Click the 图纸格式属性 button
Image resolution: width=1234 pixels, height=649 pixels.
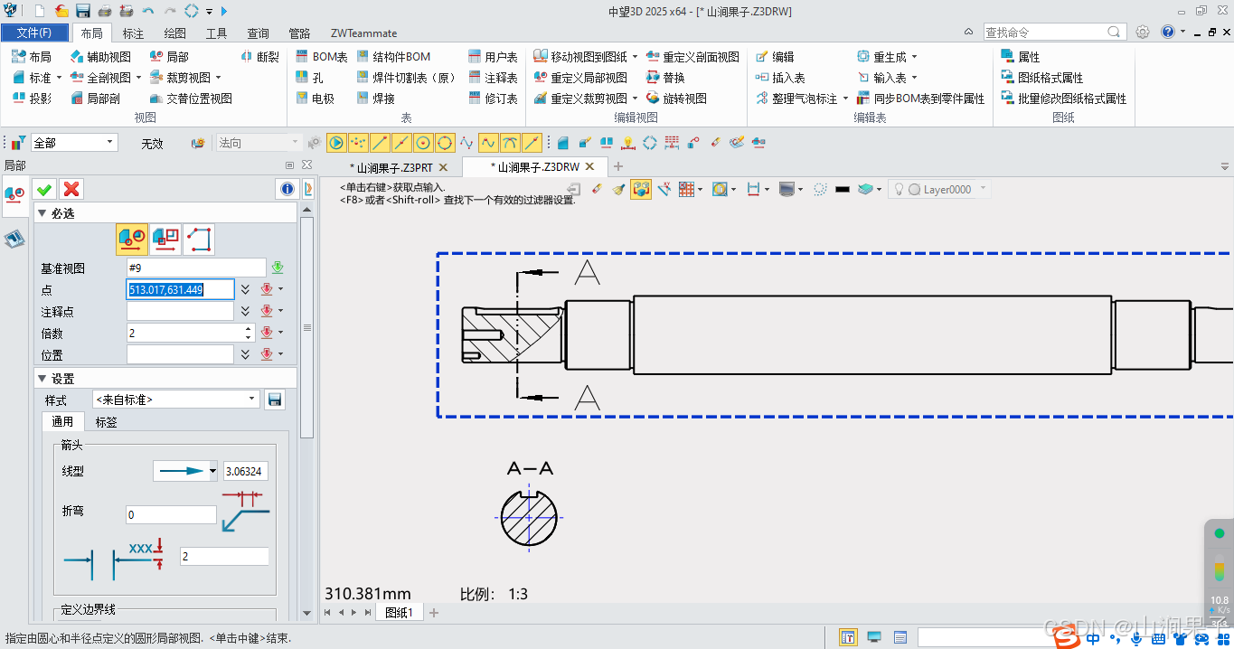tap(1042, 78)
